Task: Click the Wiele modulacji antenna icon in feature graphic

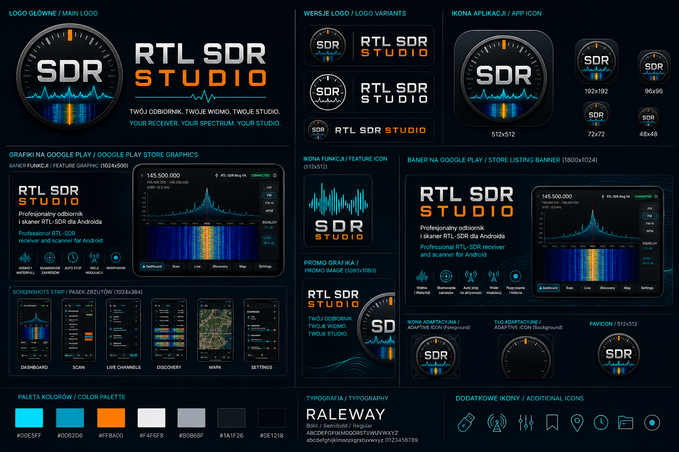Action: pos(94,257)
